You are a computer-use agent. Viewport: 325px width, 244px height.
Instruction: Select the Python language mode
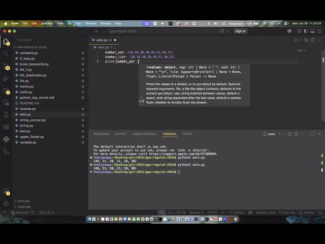tap(239, 212)
